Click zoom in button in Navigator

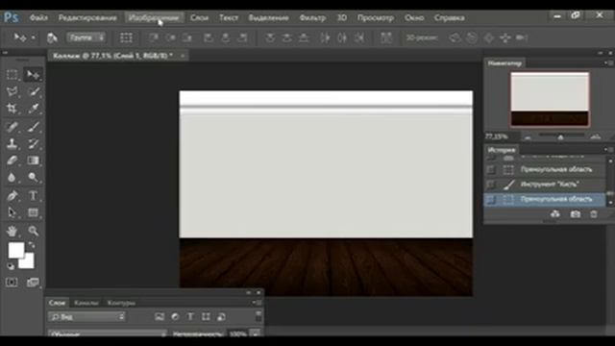pos(596,136)
